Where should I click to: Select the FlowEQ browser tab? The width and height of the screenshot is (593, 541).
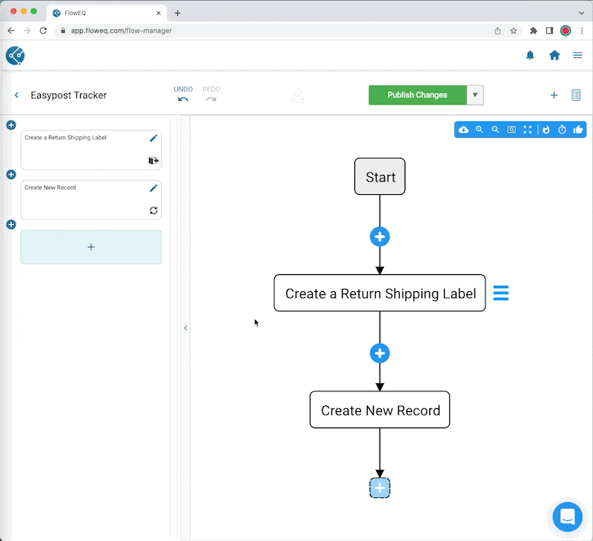[x=107, y=13]
